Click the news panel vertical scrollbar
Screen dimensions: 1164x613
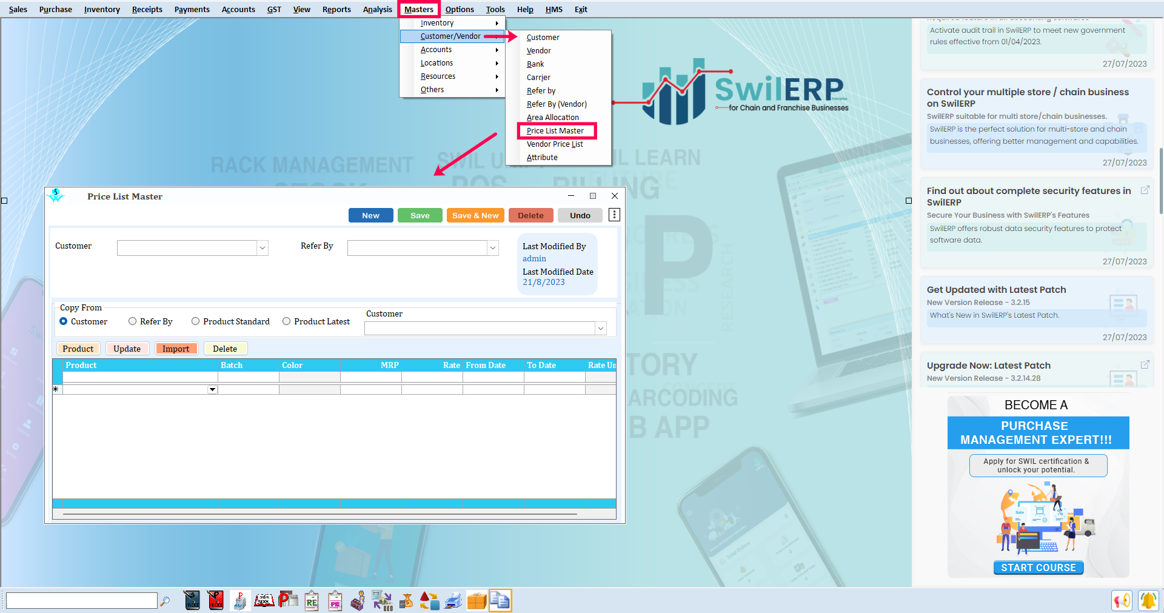(x=1160, y=180)
